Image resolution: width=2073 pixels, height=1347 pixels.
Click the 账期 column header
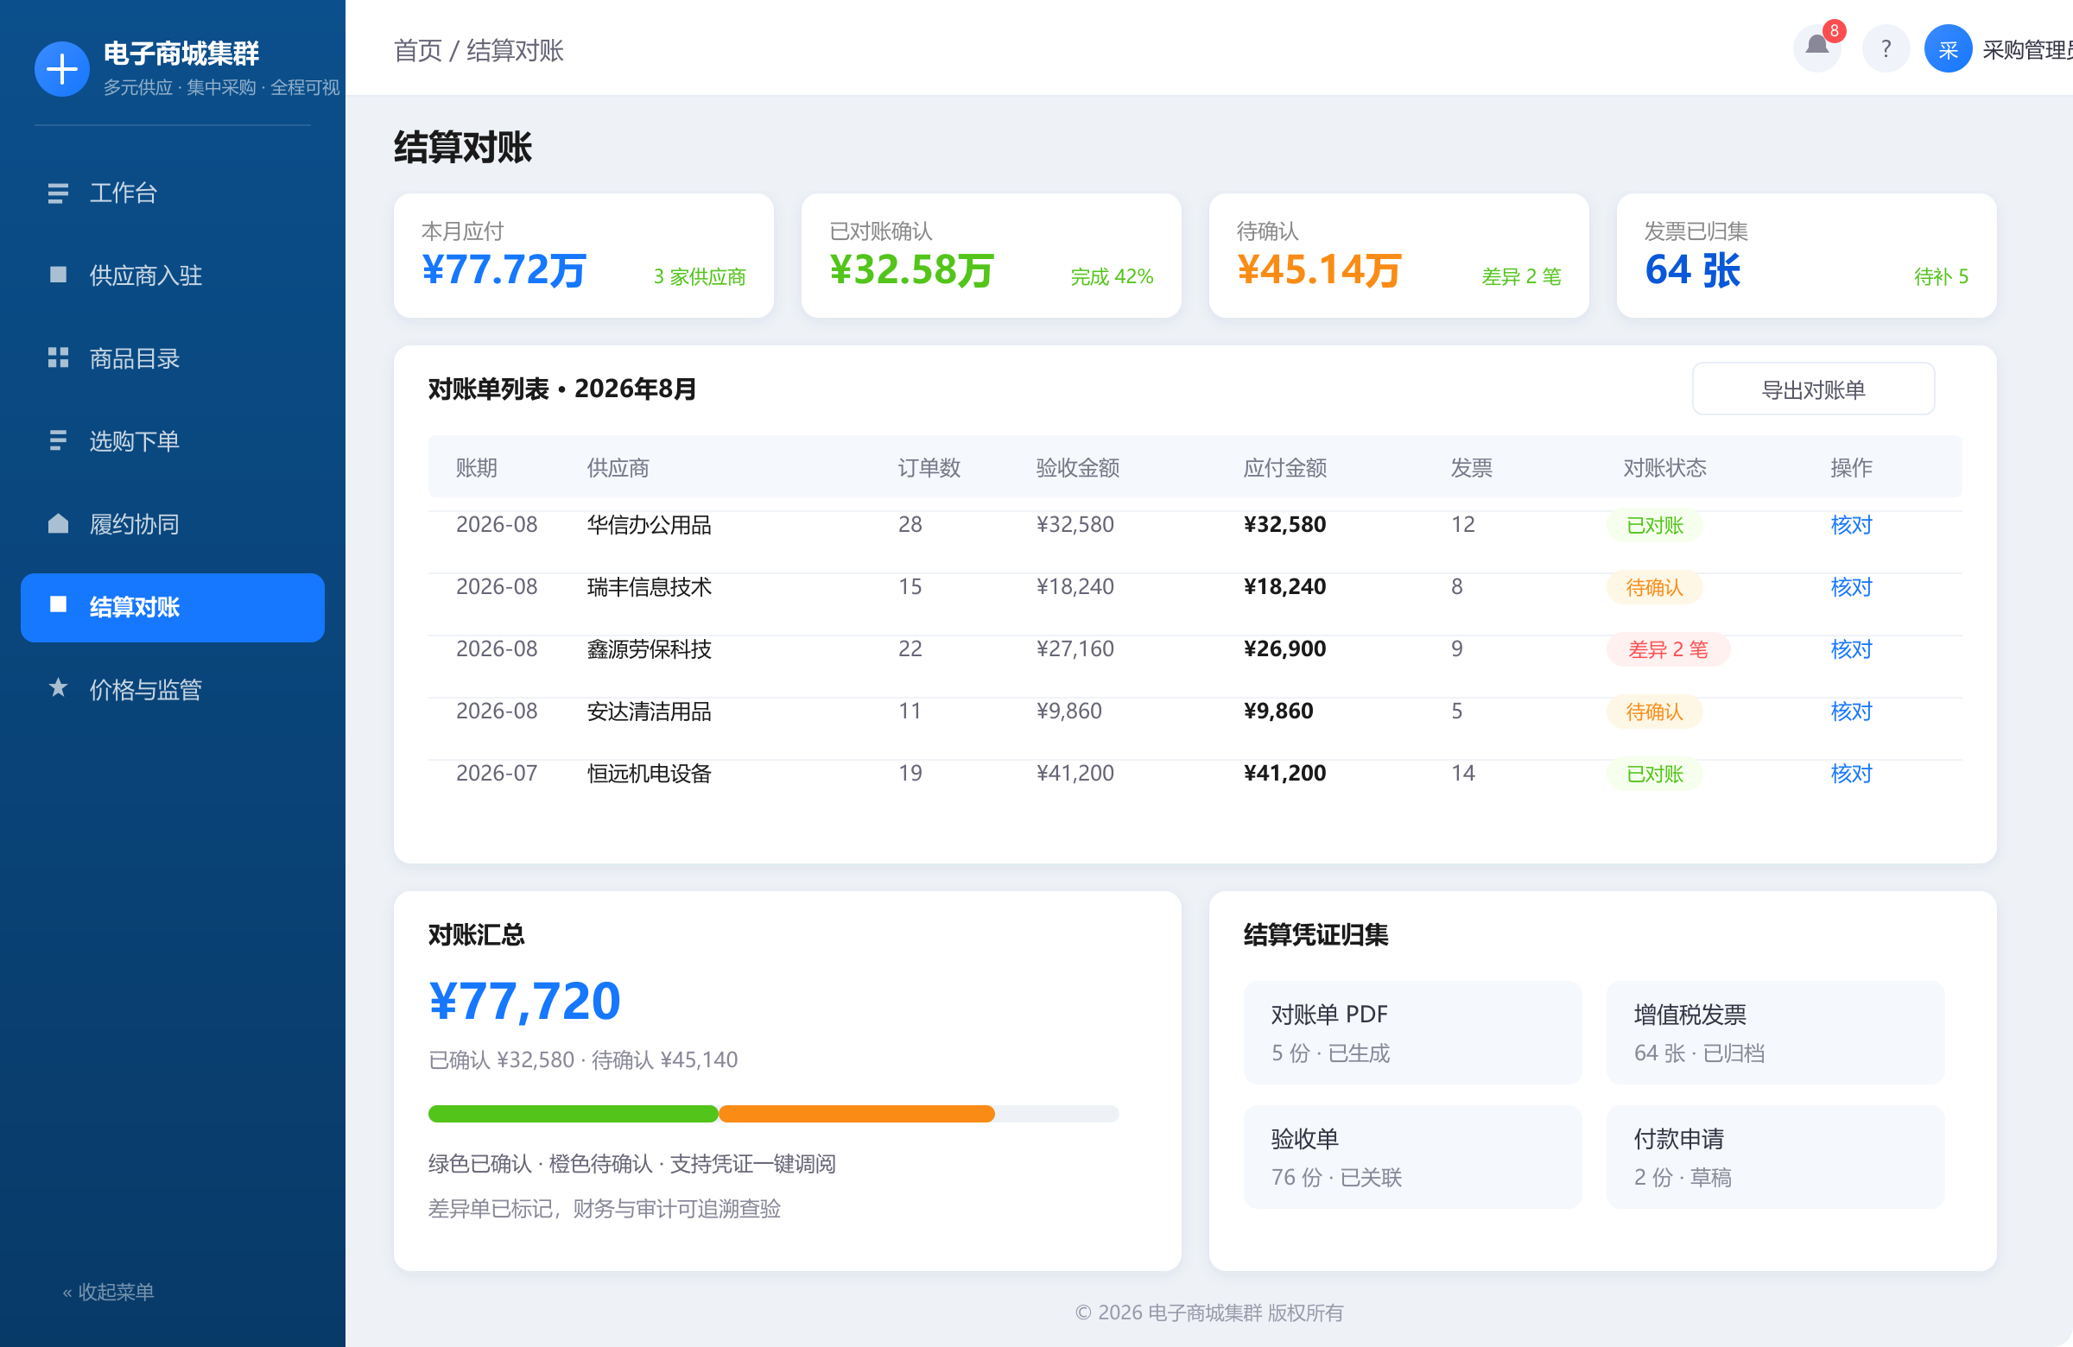tap(477, 468)
